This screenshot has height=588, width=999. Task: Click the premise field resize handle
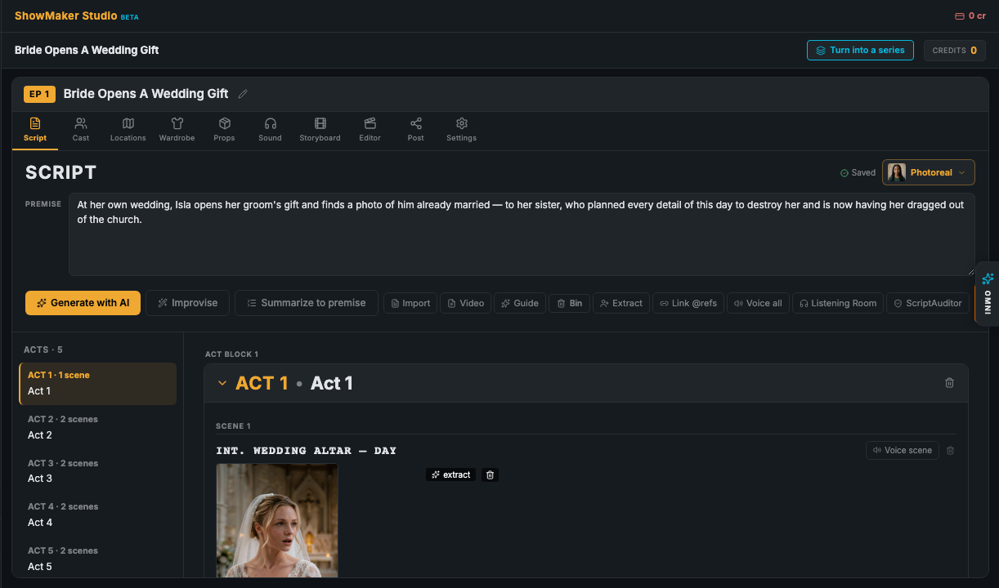tap(970, 271)
